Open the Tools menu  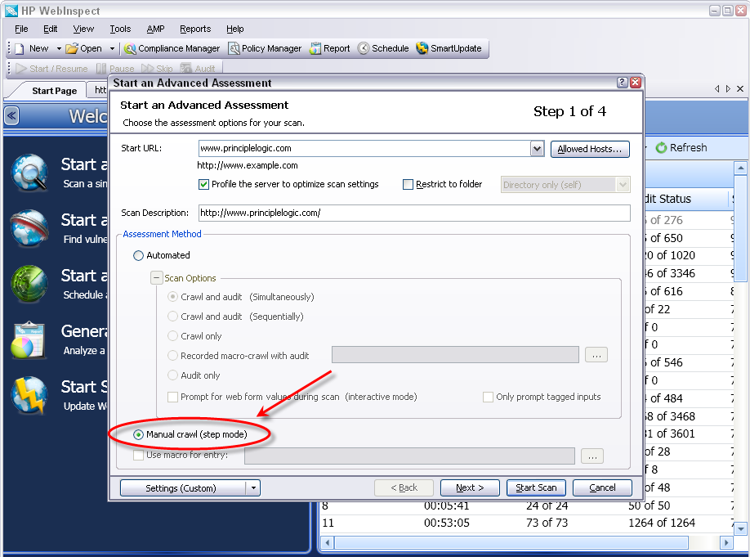point(120,29)
